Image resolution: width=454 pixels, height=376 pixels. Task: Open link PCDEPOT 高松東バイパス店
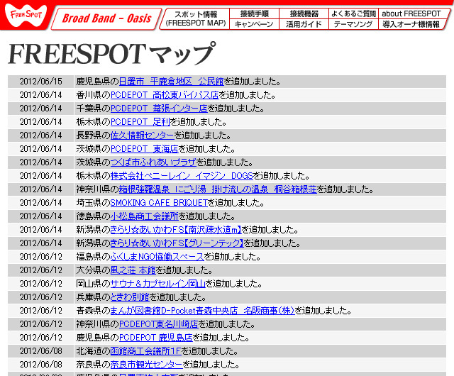click(165, 95)
